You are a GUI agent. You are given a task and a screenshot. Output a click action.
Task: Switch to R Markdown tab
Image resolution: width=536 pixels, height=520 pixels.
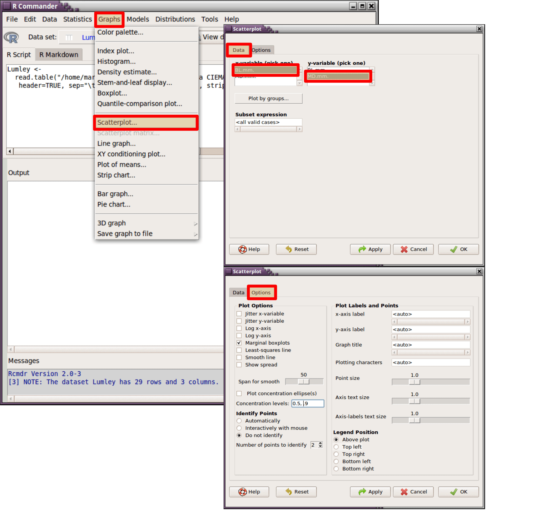click(x=59, y=55)
